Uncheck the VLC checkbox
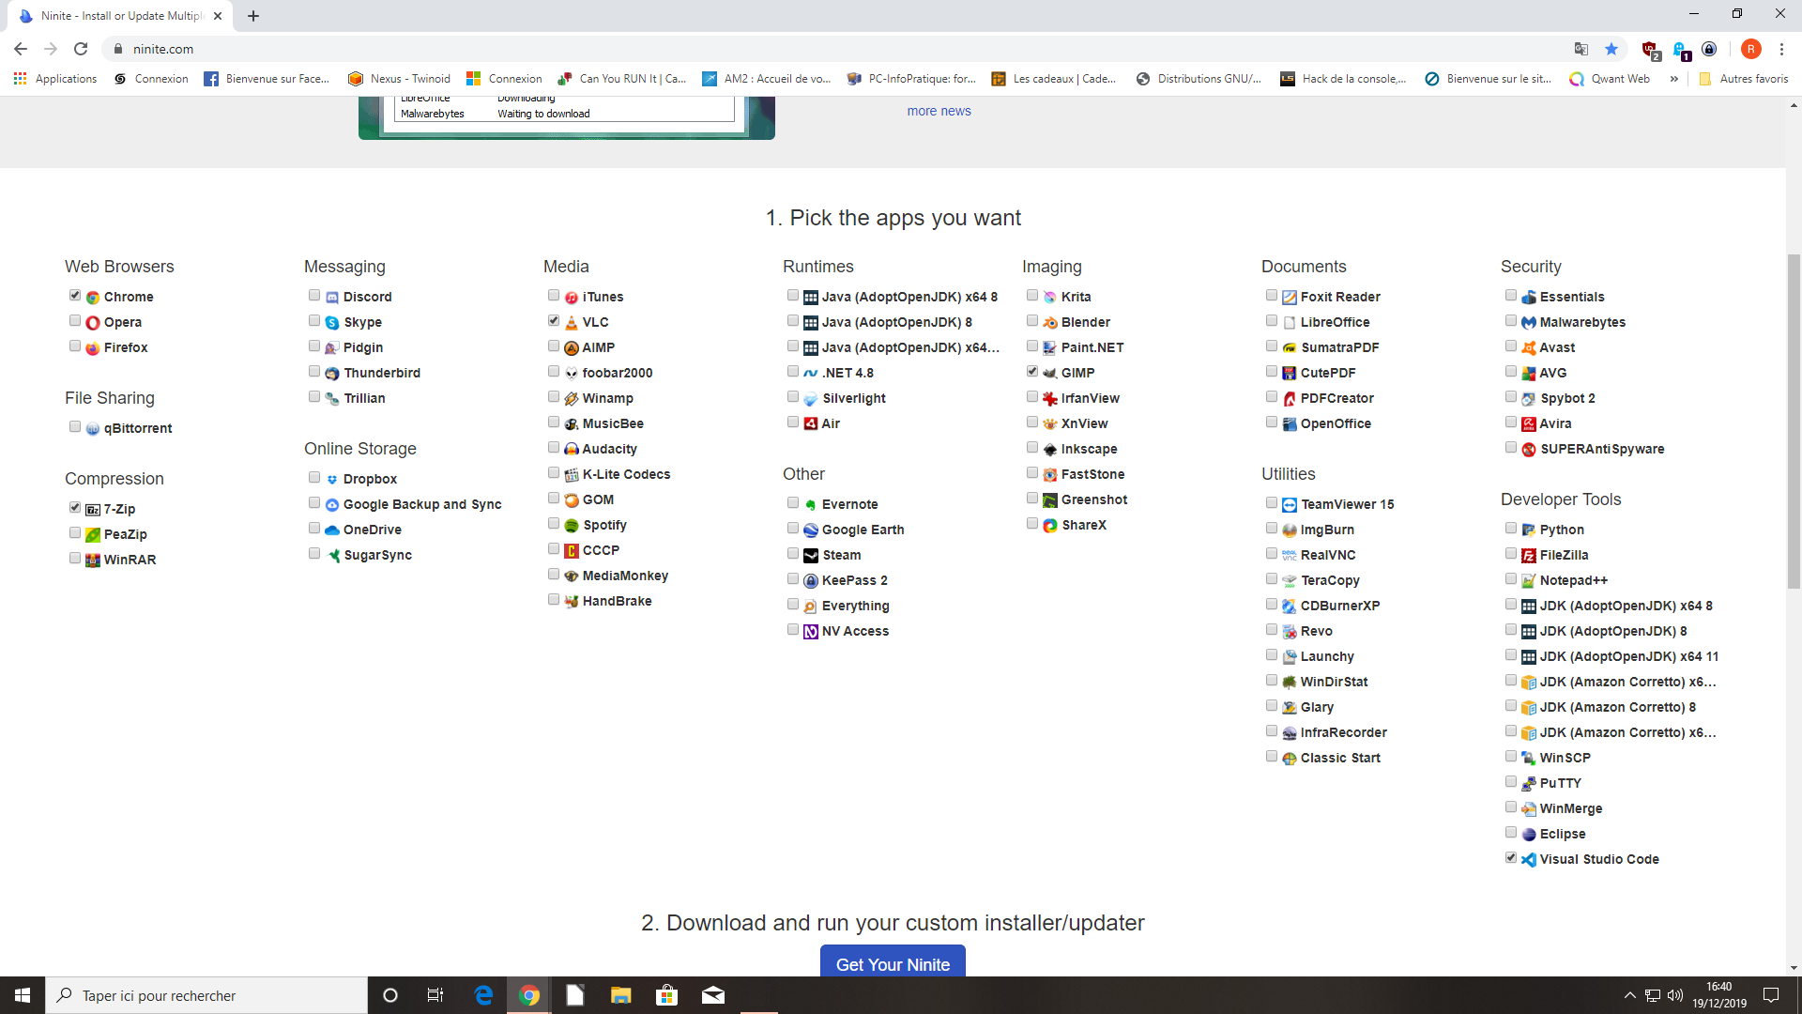The image size is (1802, 1014). tap(554, 321)
